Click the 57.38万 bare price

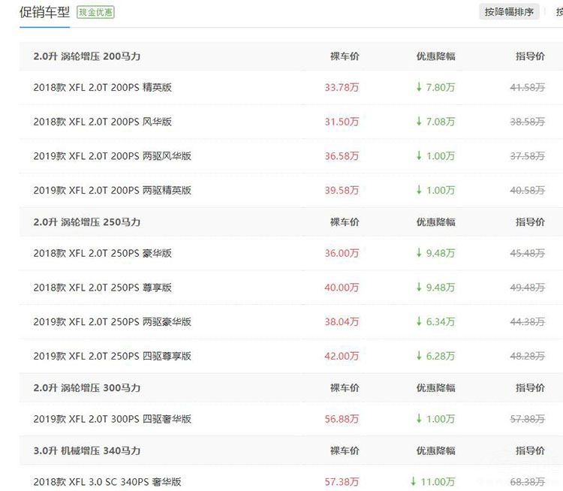[x=342, y=482]
